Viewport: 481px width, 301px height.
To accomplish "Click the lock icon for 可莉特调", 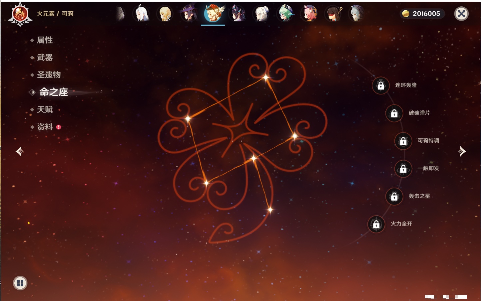I will pos(403,141).
